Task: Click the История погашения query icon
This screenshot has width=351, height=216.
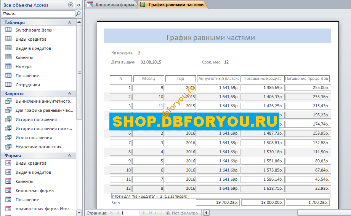Action: (x=8, y=119)
